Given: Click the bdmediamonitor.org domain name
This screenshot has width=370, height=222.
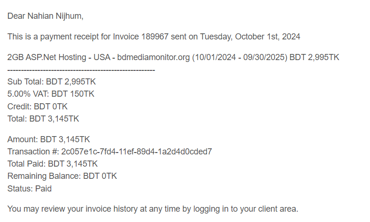Looking at the screenshot, I should (x=154, y=57).
